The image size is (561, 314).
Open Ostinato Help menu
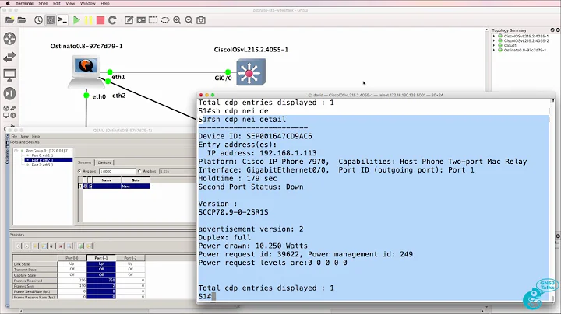pos(36,136)
